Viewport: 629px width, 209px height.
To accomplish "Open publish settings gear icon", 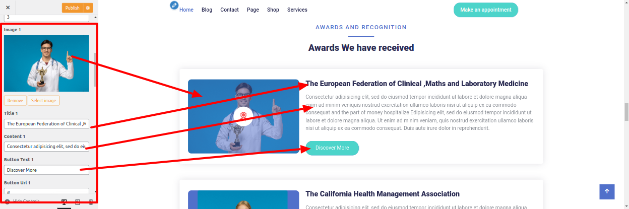I will pyautogui.click(x=88, y=8).
